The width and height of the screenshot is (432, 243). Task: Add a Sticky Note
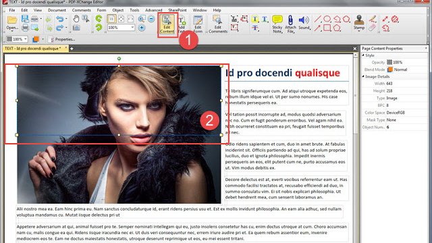[x=277, y=24]
